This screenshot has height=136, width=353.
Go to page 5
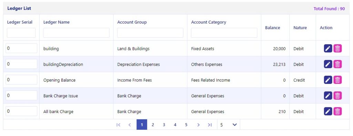[x=186, y=125]
